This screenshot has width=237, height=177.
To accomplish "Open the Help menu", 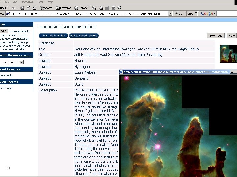I will 50,2.
